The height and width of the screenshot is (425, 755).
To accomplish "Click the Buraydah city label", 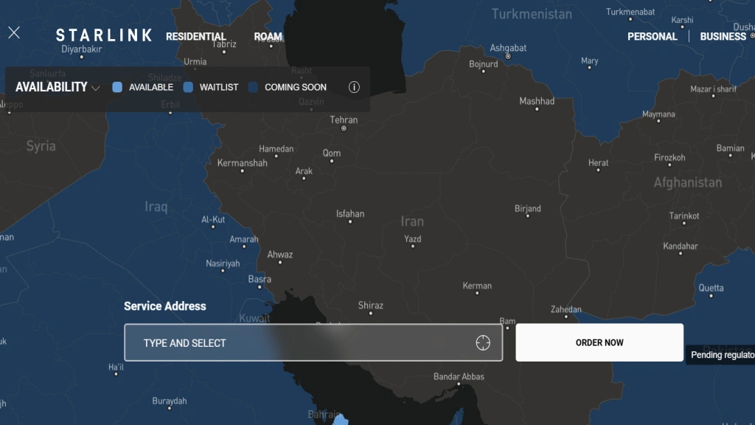I will pos(170,401).
